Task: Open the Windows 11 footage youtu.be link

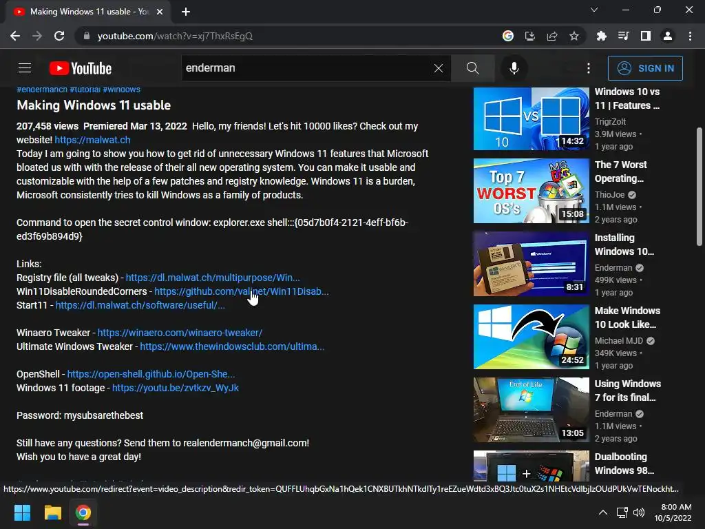Action: click(x=176, y=388)
